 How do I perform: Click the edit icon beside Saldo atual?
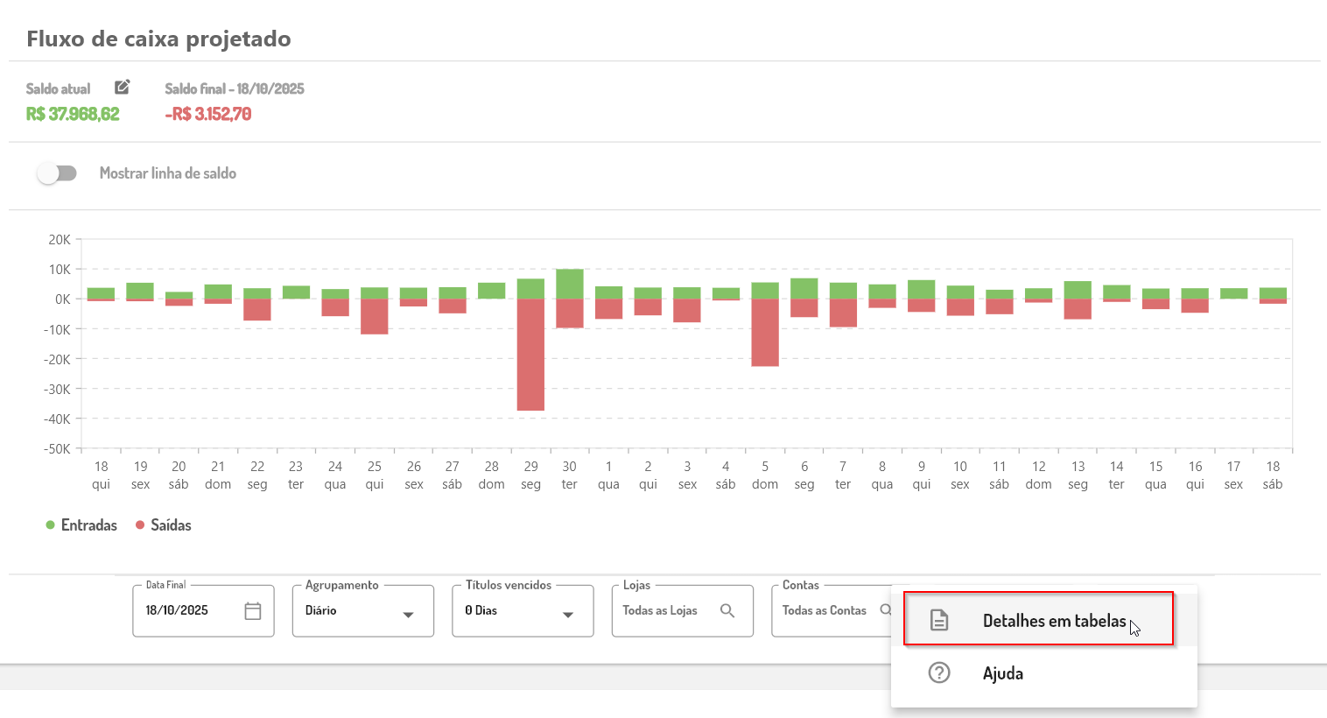coord(123,87)
